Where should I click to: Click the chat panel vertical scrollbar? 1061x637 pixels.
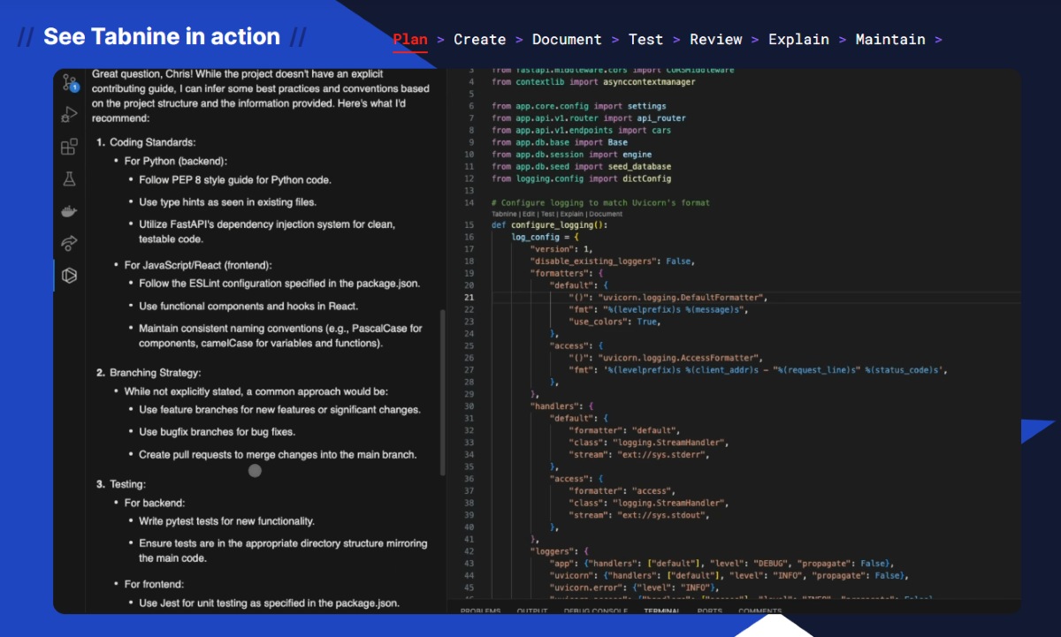pyautogui.click(x=443, y=392)
